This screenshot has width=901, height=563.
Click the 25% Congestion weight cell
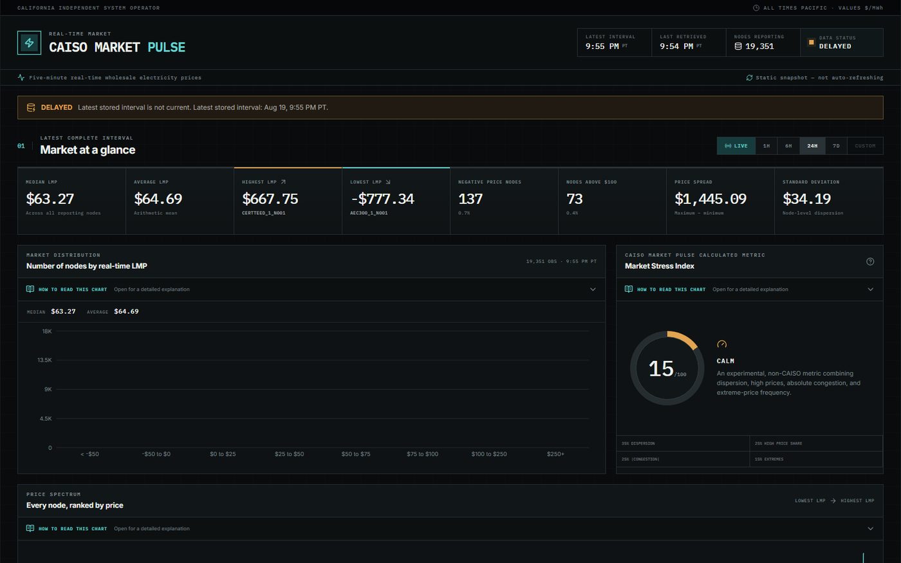[683, 459]
